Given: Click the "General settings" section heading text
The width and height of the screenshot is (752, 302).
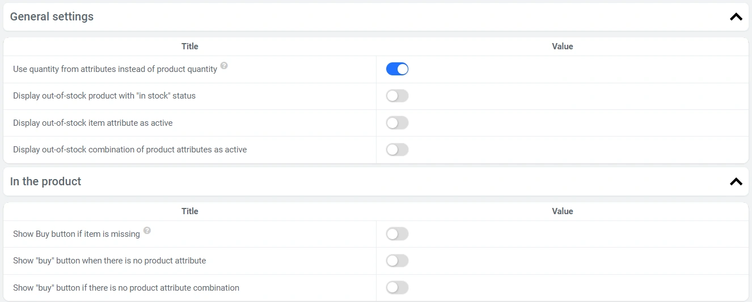Looking at the screenshot, I should [x=52, y=17].
